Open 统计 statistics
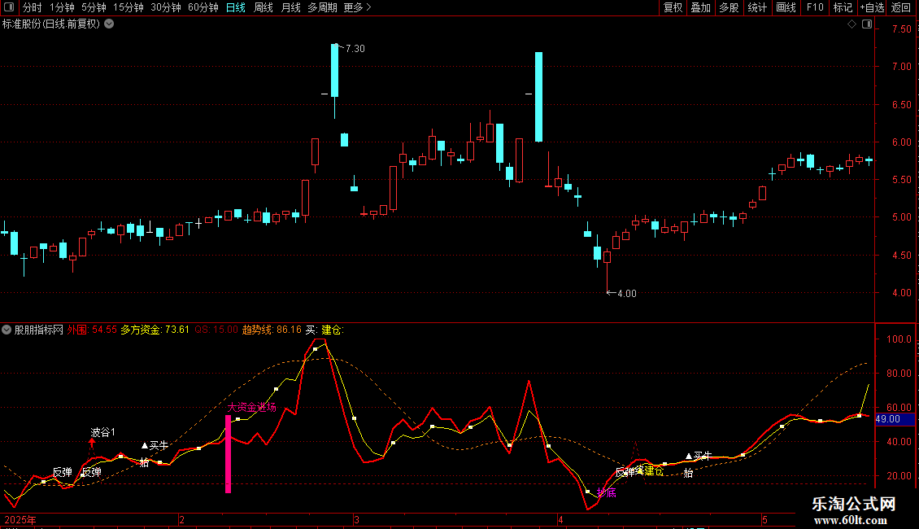919x529 pixels. pos(757,7)
